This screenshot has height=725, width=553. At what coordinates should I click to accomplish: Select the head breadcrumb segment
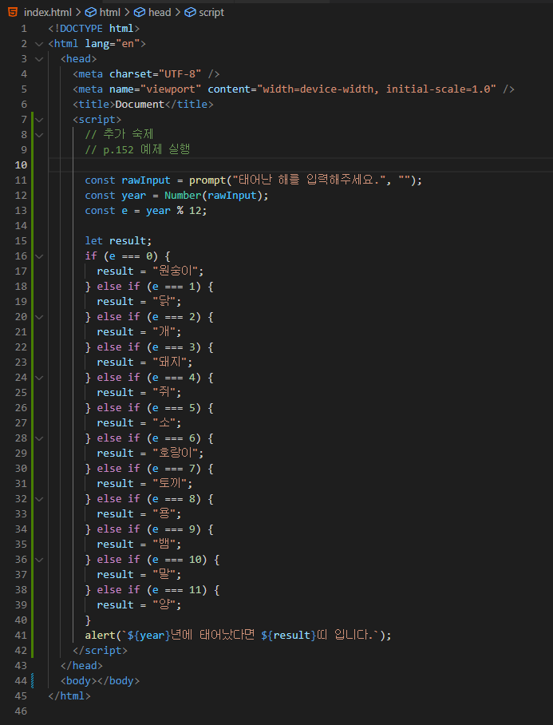coord(160,13)
